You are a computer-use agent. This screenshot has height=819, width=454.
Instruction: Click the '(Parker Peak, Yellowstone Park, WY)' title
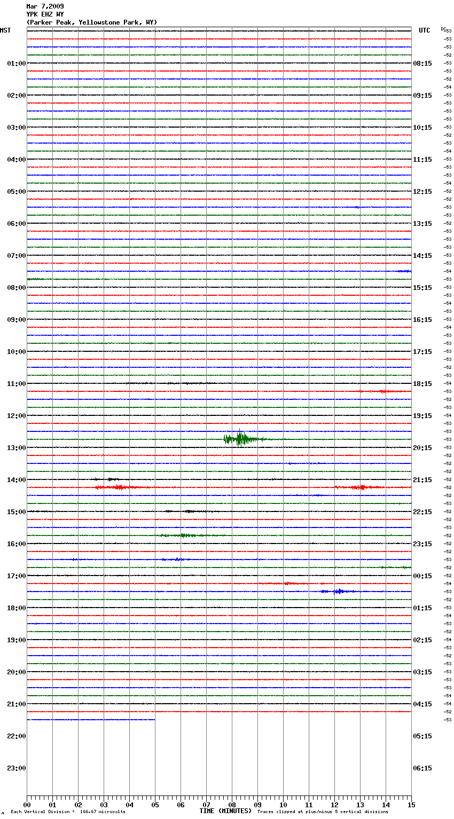coord(92,22)
